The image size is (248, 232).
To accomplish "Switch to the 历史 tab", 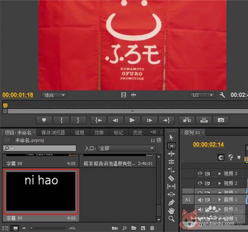I will [137, 133].
